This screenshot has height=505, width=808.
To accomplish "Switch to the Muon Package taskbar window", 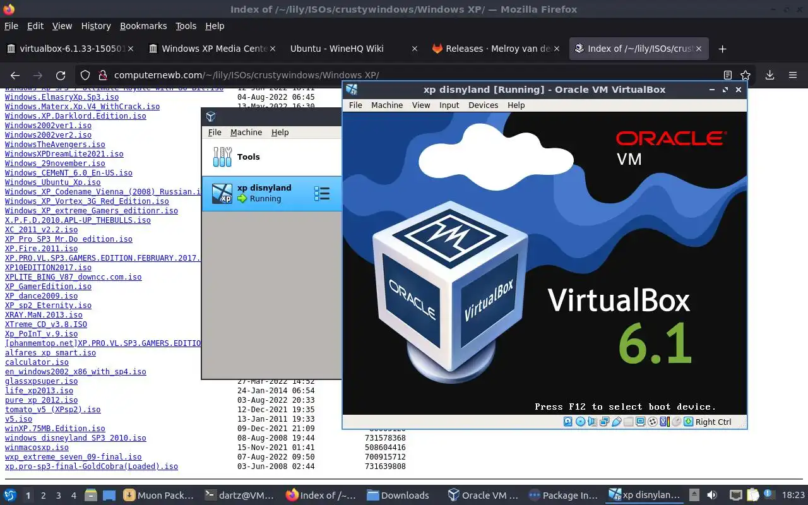I will click(x=159, y=495).
